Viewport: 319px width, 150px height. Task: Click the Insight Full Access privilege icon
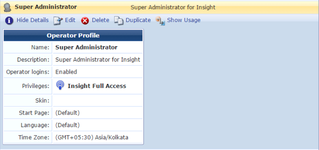(x=60, y=85)
